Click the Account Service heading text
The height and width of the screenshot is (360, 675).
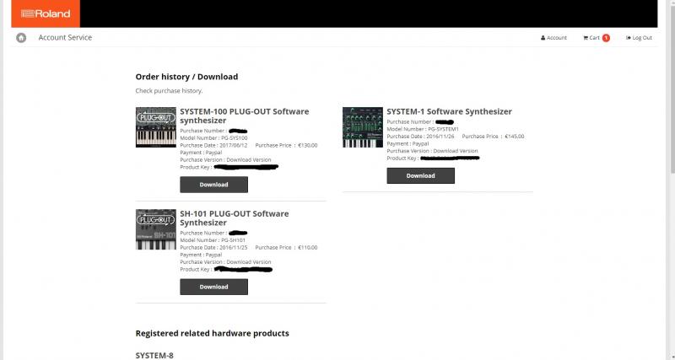65,37
